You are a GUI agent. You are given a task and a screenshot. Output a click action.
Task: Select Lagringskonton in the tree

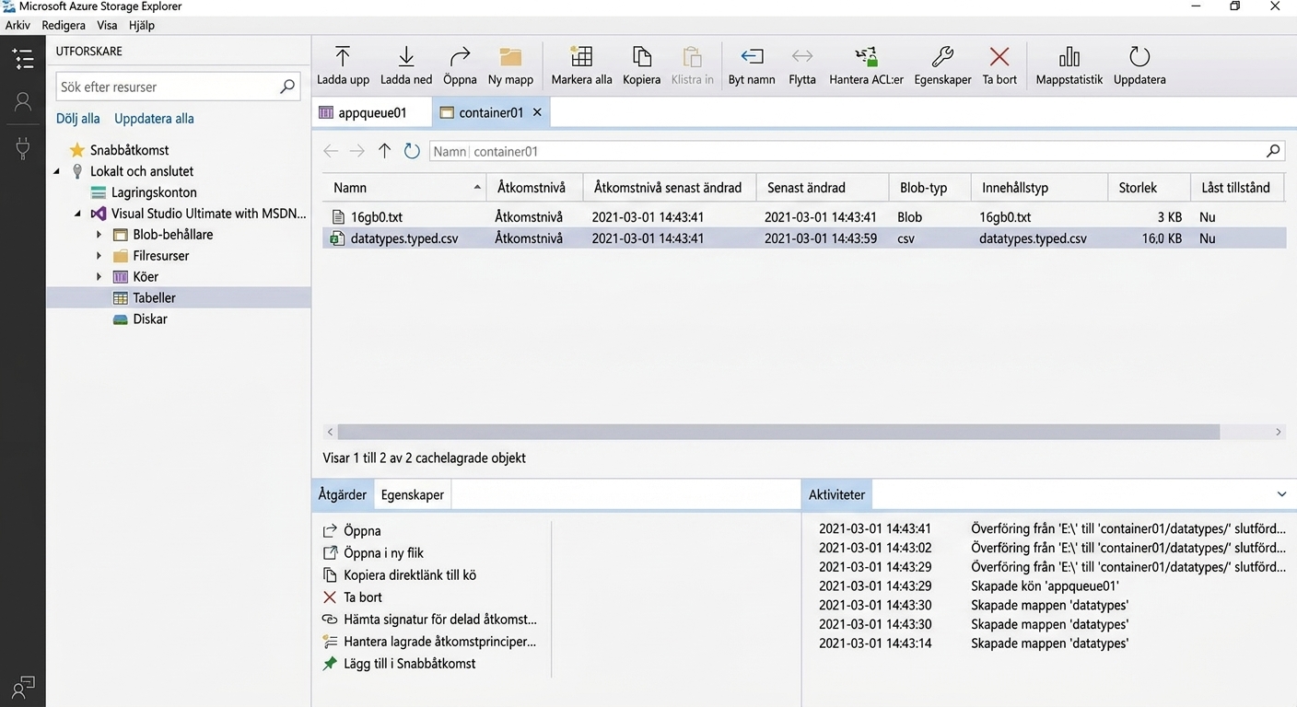tap(154, 192)
